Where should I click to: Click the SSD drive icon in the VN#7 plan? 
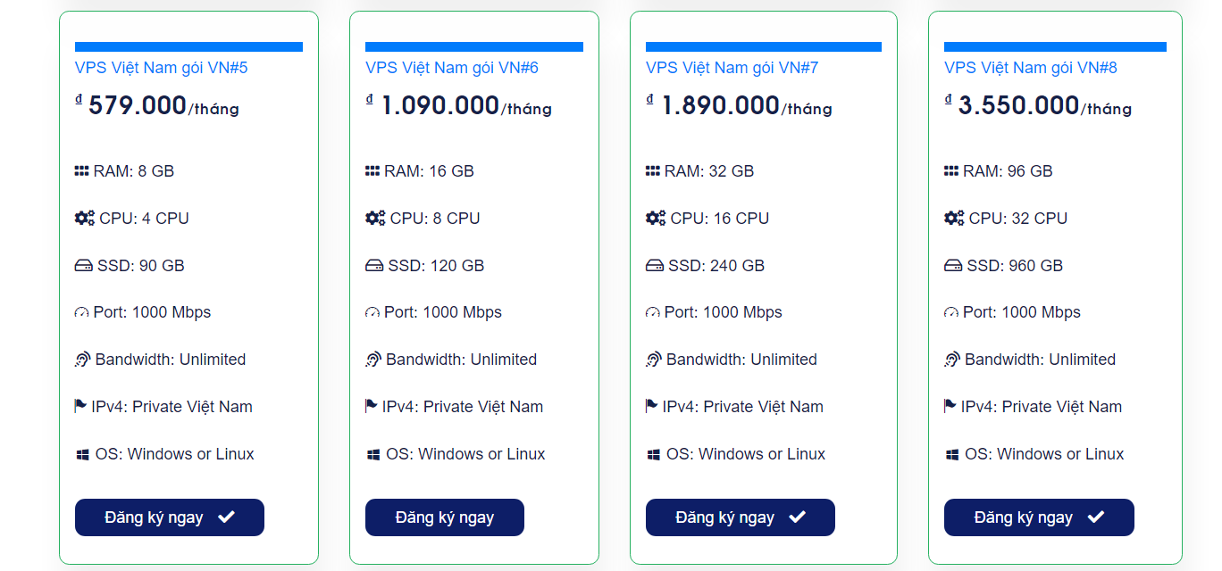[x=655, y=266]
